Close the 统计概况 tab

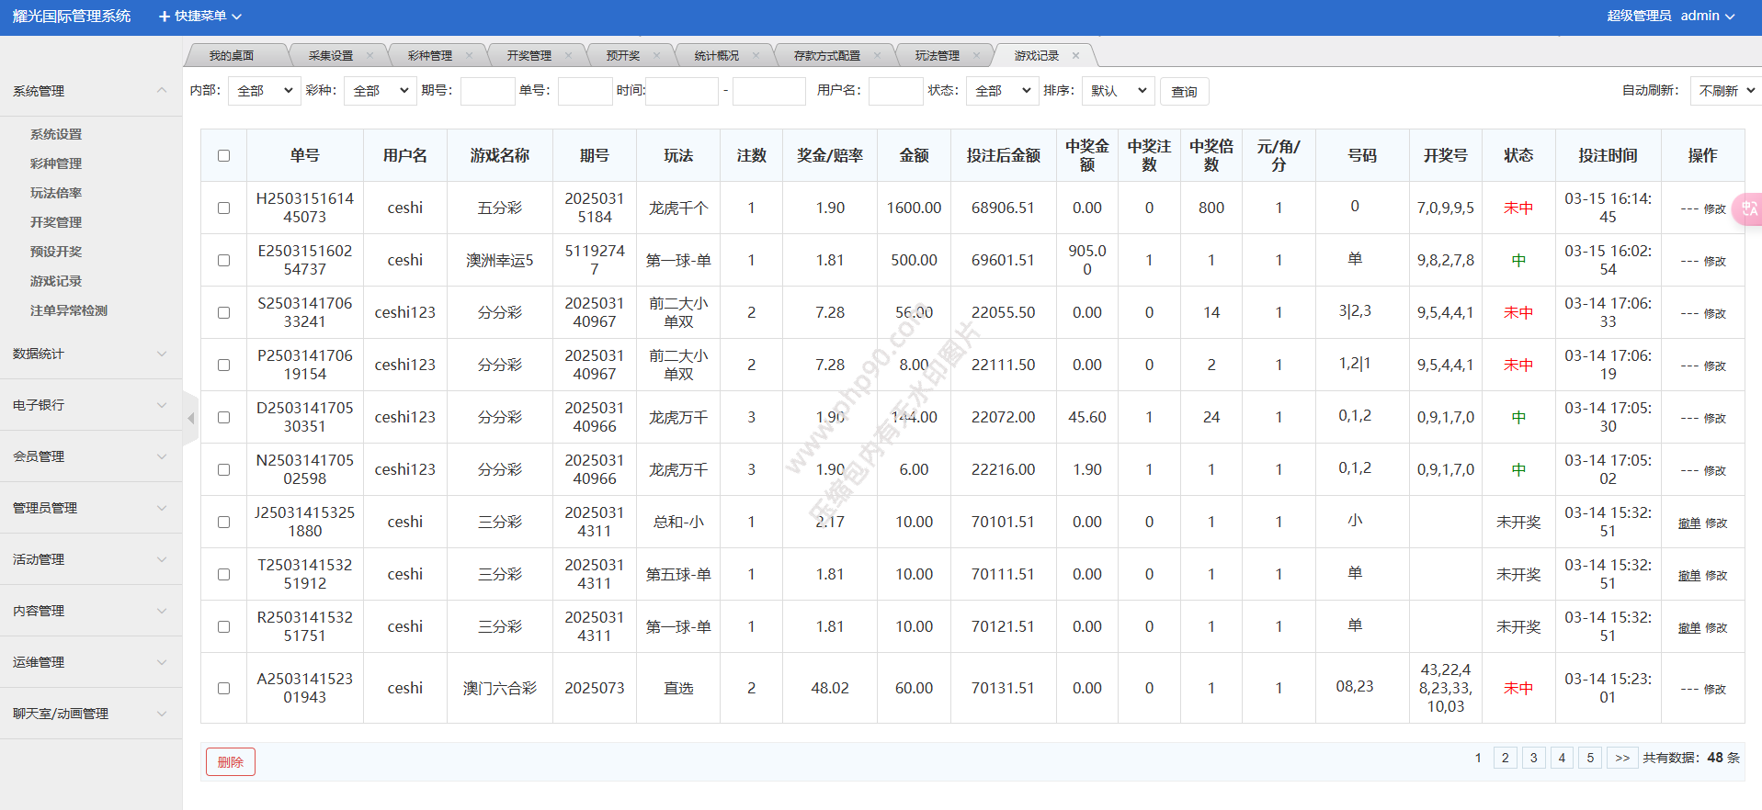point(756,55)
